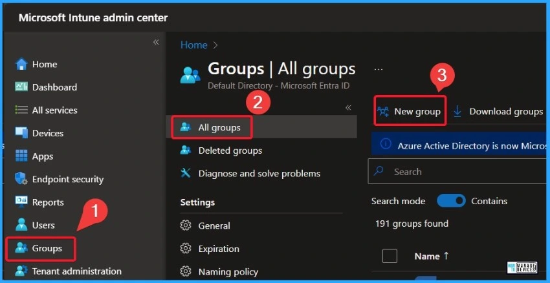Click the All services list icon
The width and height of the screenshot is (550, 283).
click(21, 110)
